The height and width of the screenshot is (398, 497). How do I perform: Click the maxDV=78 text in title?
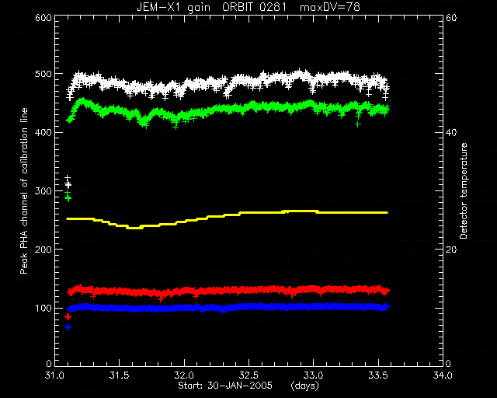click(330, 7)
